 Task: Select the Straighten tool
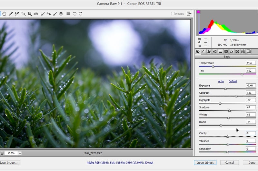36,14
